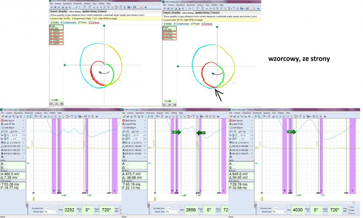Click Start device icon in 2656 RPM window
363x218 pixels.
(124, 121)
